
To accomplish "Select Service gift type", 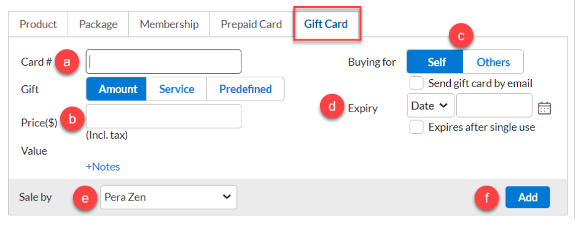I will [x=177, y=89].
